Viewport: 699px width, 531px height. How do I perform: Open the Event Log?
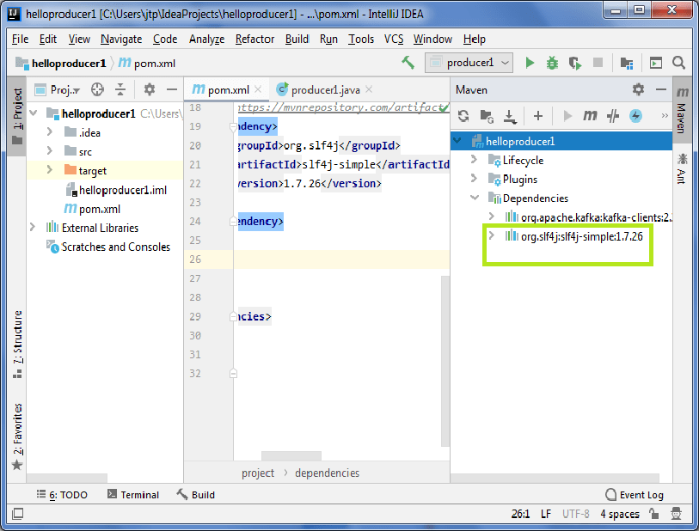click(x=635, y=495)
